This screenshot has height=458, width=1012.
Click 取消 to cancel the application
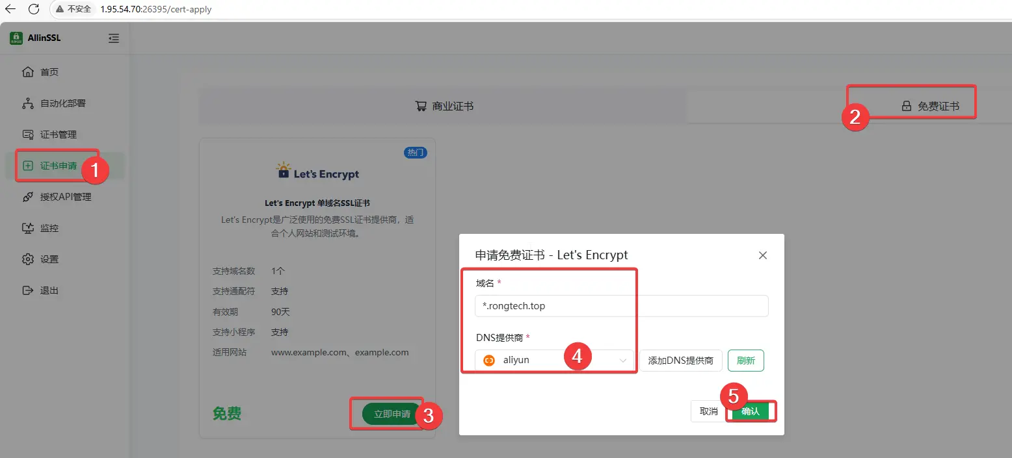click(708, 411)
